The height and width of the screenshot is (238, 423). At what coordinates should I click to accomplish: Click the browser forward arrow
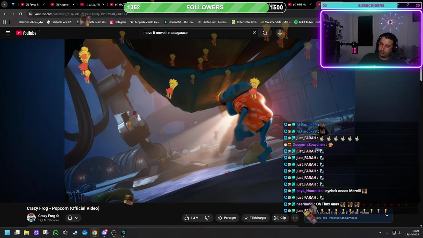pyautogui.click(x=13, y=14)
